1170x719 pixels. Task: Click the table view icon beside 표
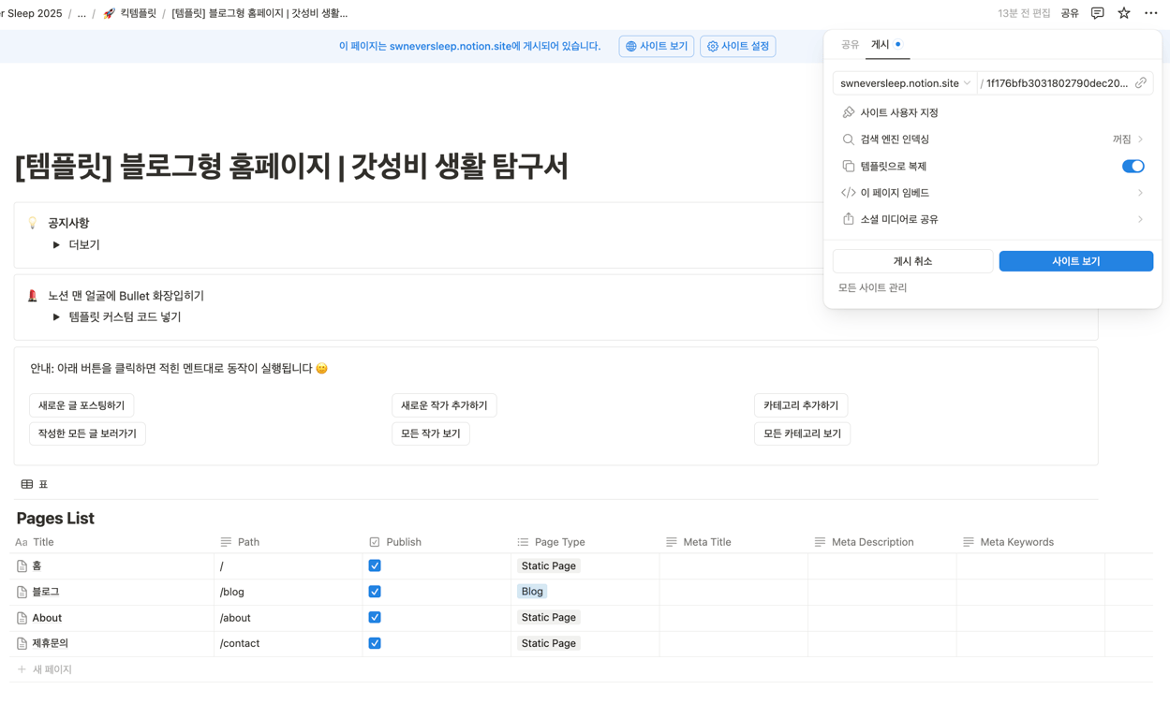click(x=27, y=484)
